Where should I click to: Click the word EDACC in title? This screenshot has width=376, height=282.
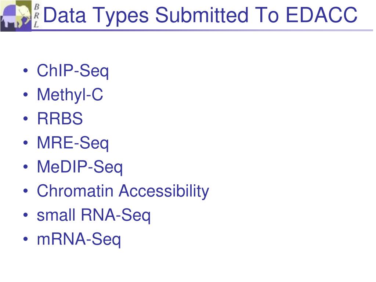322,15
